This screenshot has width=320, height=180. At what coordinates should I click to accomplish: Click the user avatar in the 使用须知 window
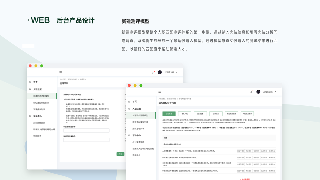point(160,72)
